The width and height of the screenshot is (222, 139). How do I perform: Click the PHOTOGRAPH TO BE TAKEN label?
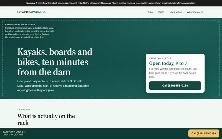click(20, 24)
